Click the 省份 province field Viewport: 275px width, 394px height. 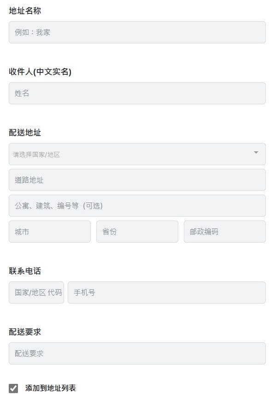tap(137, 232)
